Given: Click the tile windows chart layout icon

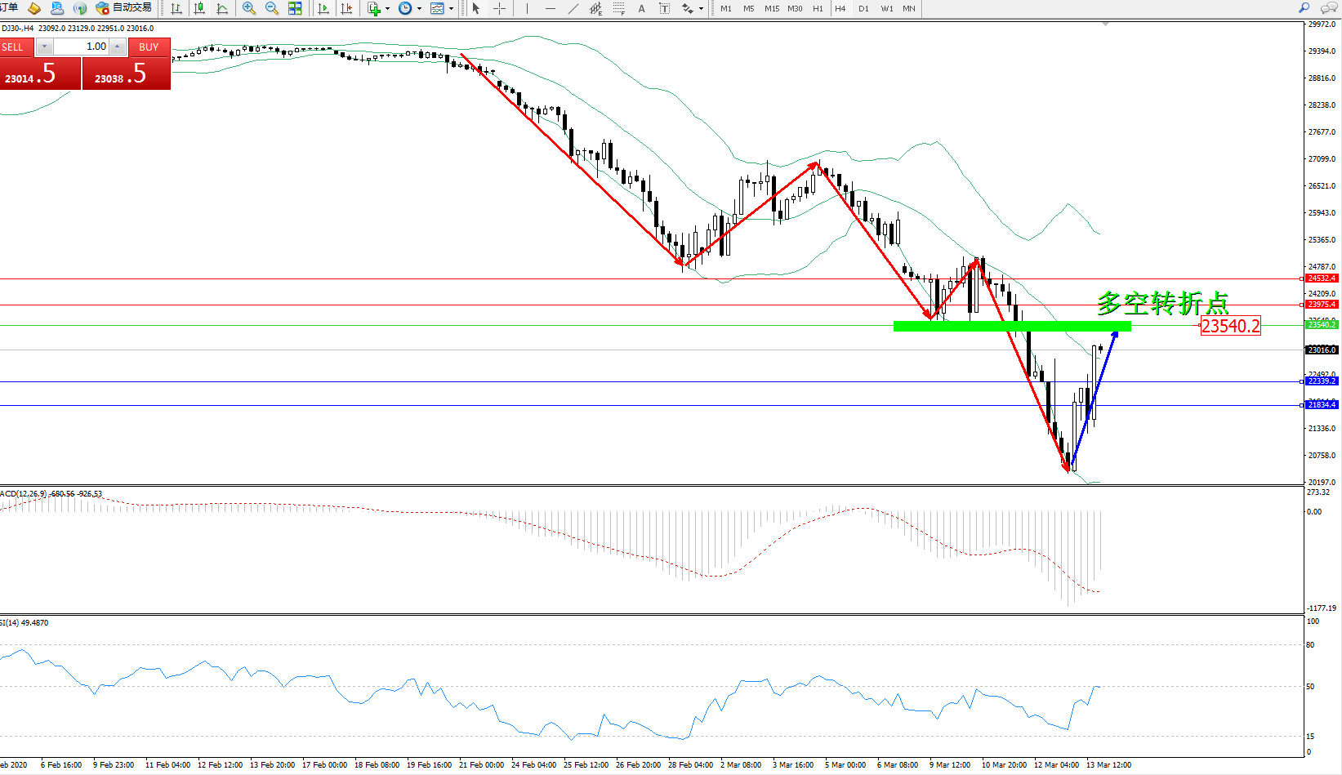Looking at the screenshot, I should (295, 8).
